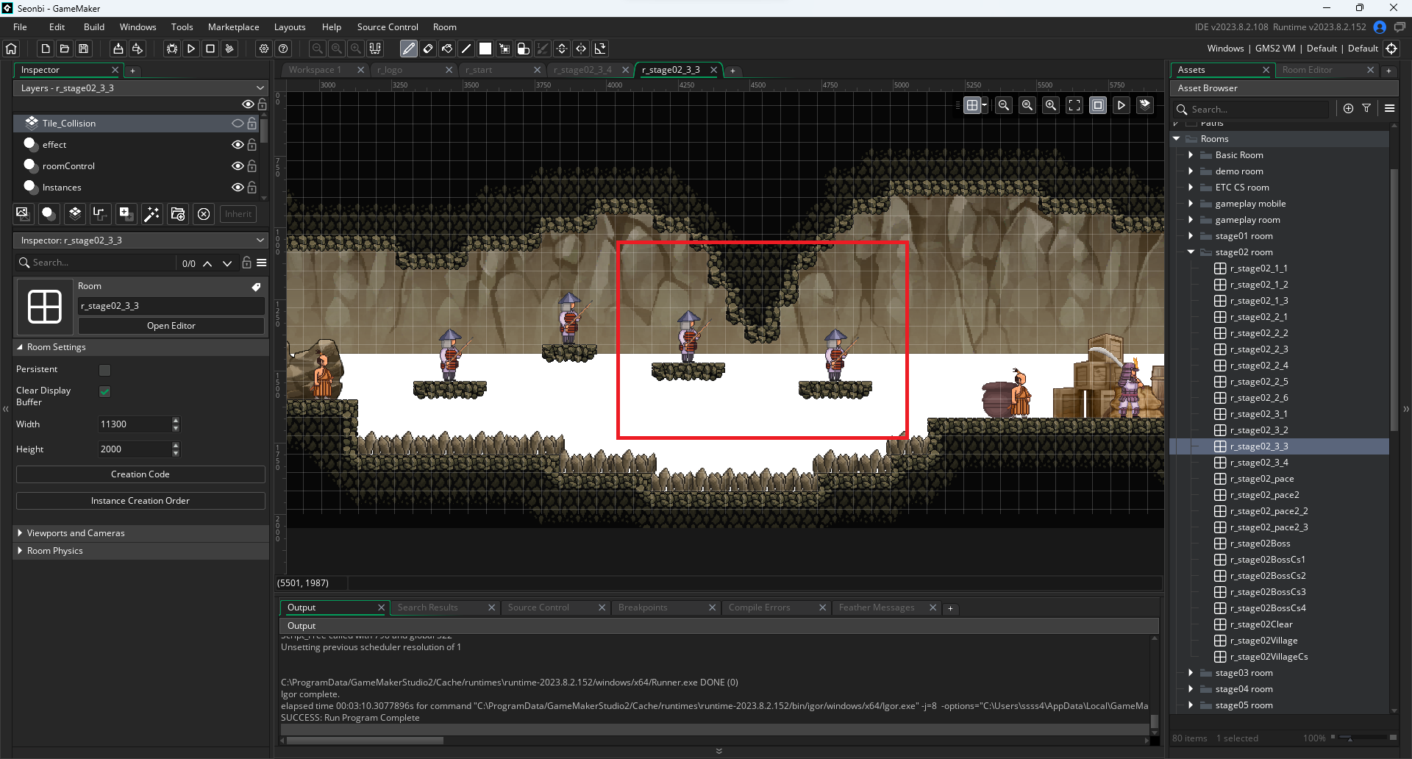This screenshot has width=1412, height=759.
Task: Expand the stage03 room folder
Action: pos(1191,673)
